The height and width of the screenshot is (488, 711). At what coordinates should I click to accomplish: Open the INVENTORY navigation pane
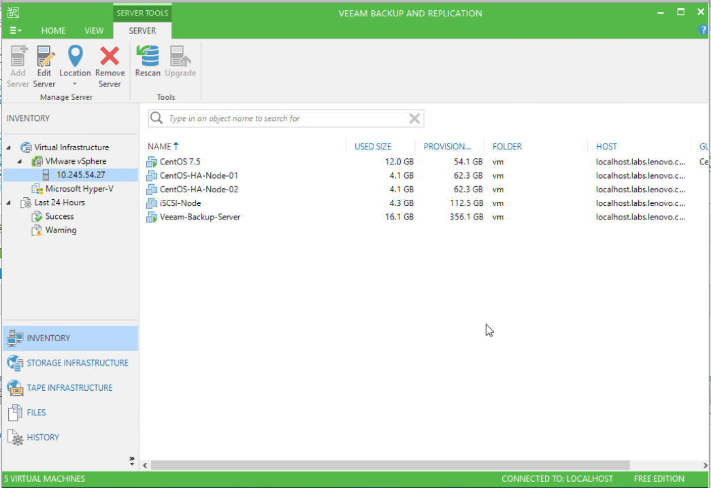point(70,338)
